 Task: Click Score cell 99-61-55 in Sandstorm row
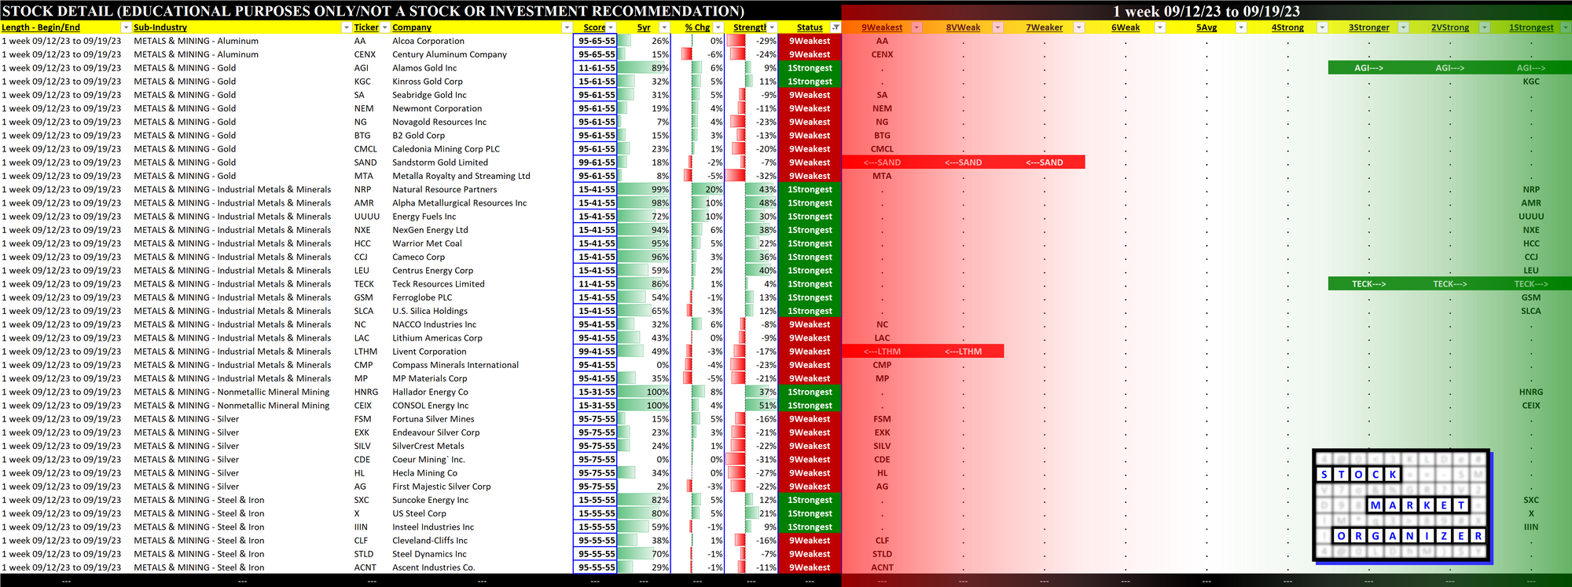tap(595, 162)
